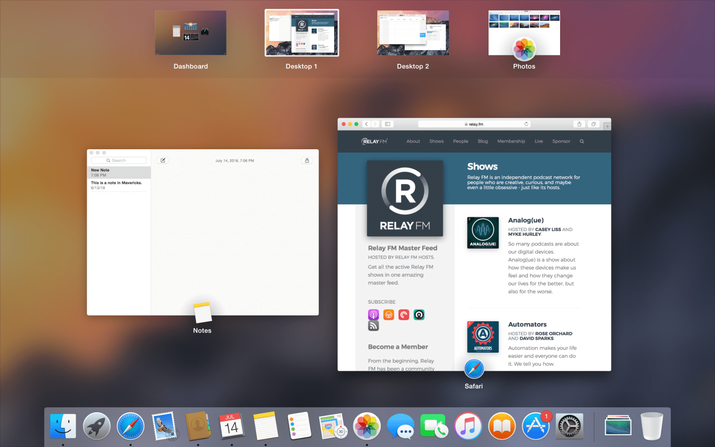Viewport: 715px width, 447px height.
Task: Open the Blog nav item
Action: pos(483,141)
